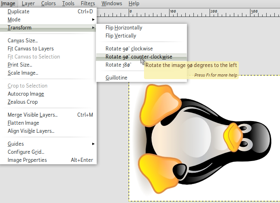Choose Flip Horizontally

[x=124, y=28]
